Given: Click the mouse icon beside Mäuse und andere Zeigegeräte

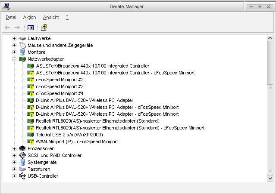Looking at the screenshot, I should 22,45.
